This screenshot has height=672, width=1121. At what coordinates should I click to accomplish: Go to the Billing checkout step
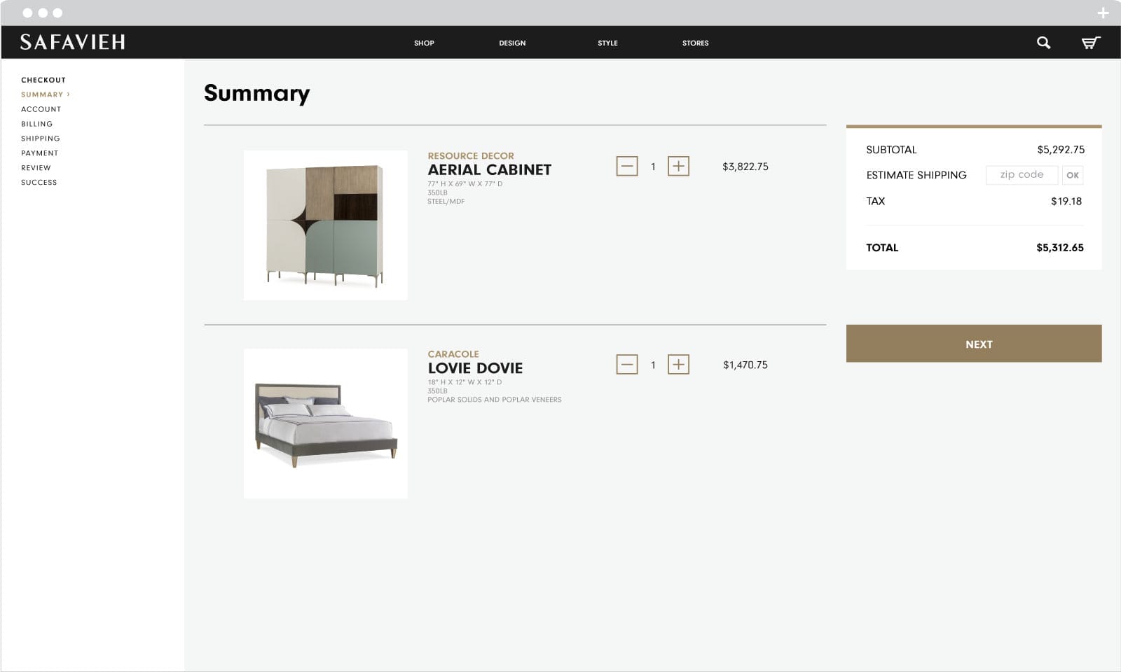click(36, 124)
